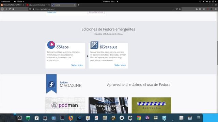Show site security padlock info

pos(33,9)
